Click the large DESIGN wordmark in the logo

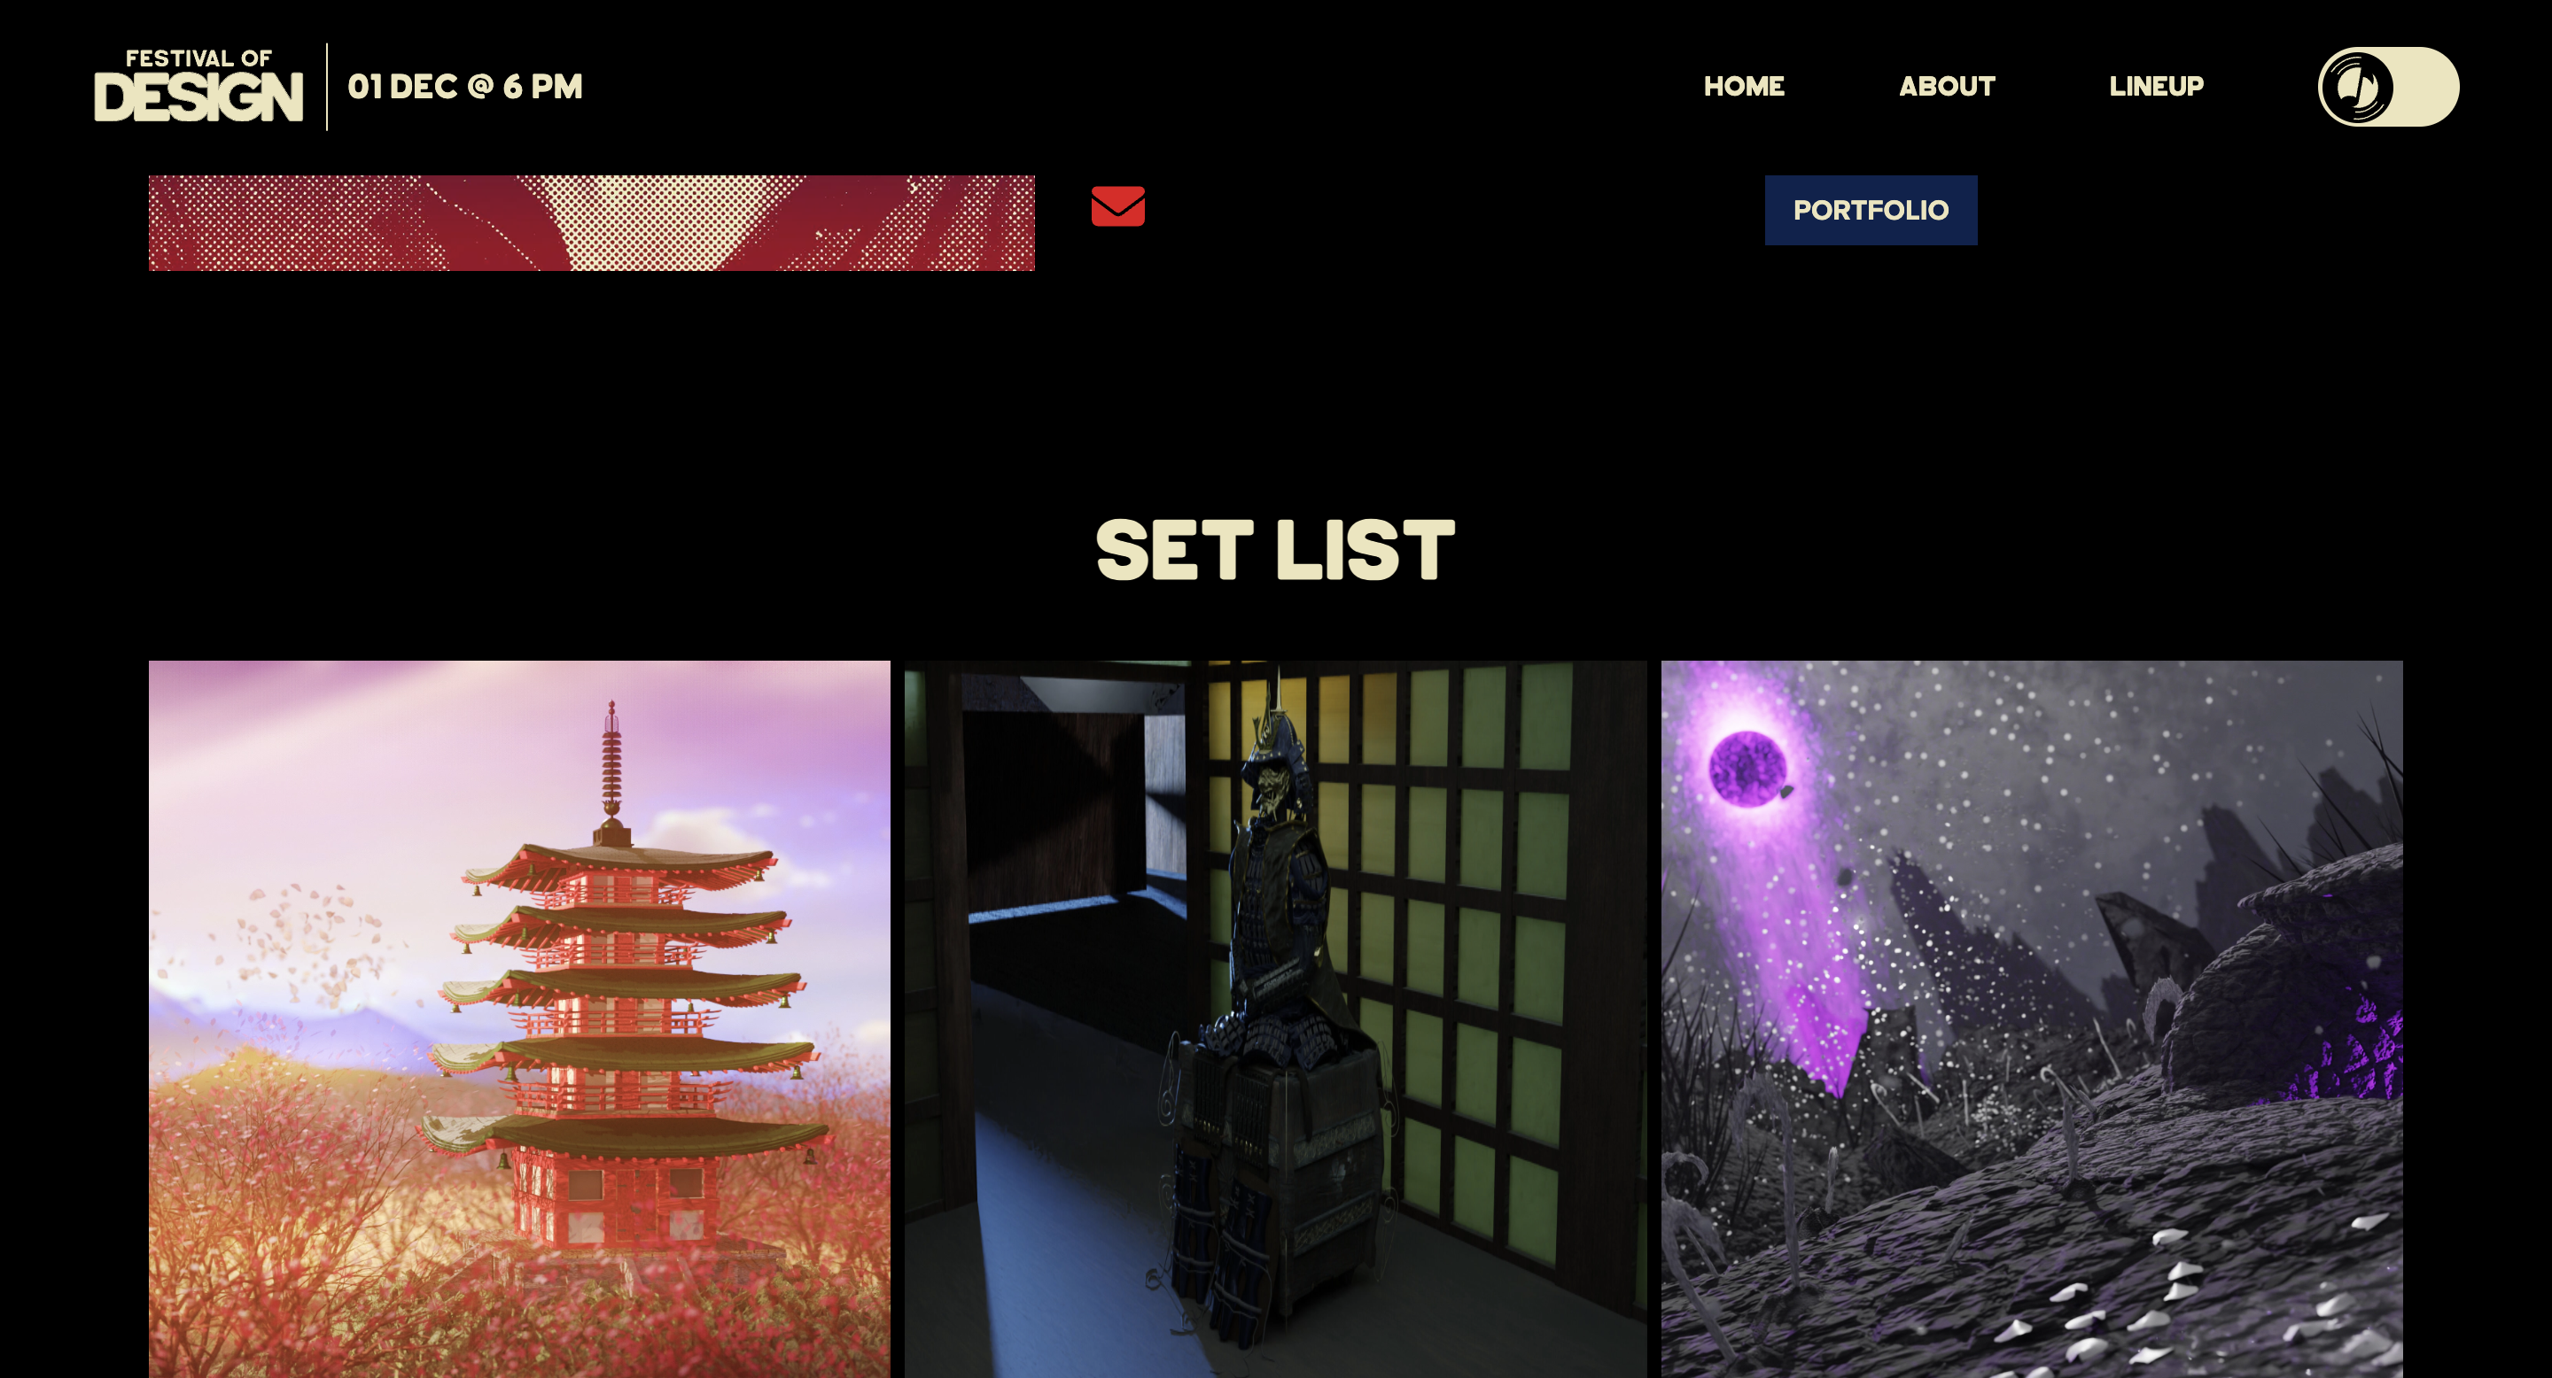(x=198, y=98)
